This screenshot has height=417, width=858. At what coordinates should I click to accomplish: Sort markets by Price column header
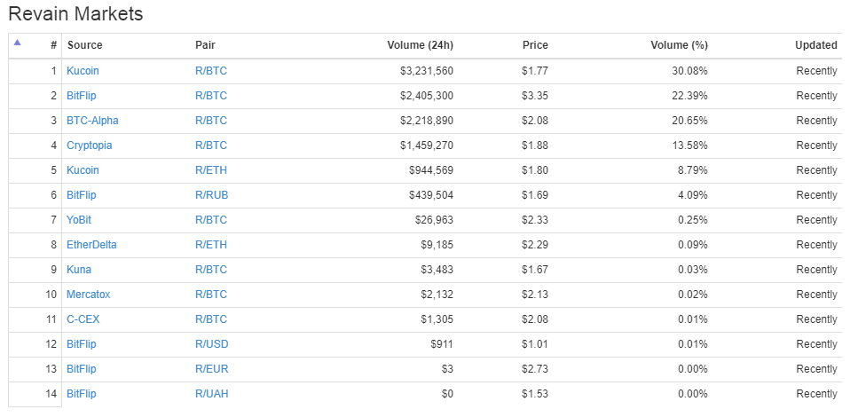(x=535, y=45)
